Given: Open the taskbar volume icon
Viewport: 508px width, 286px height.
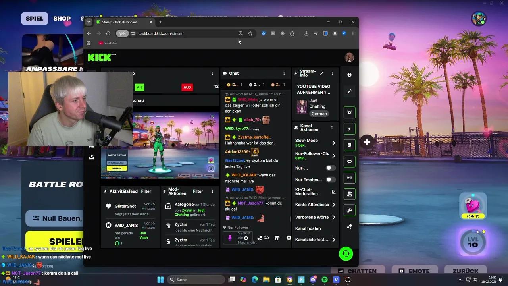Looking at the screenshot, I should coord(475,280).
